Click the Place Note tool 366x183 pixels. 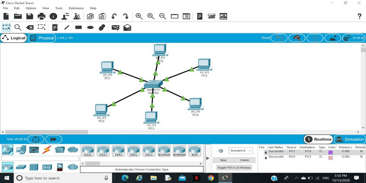click(x=55, y=27)
